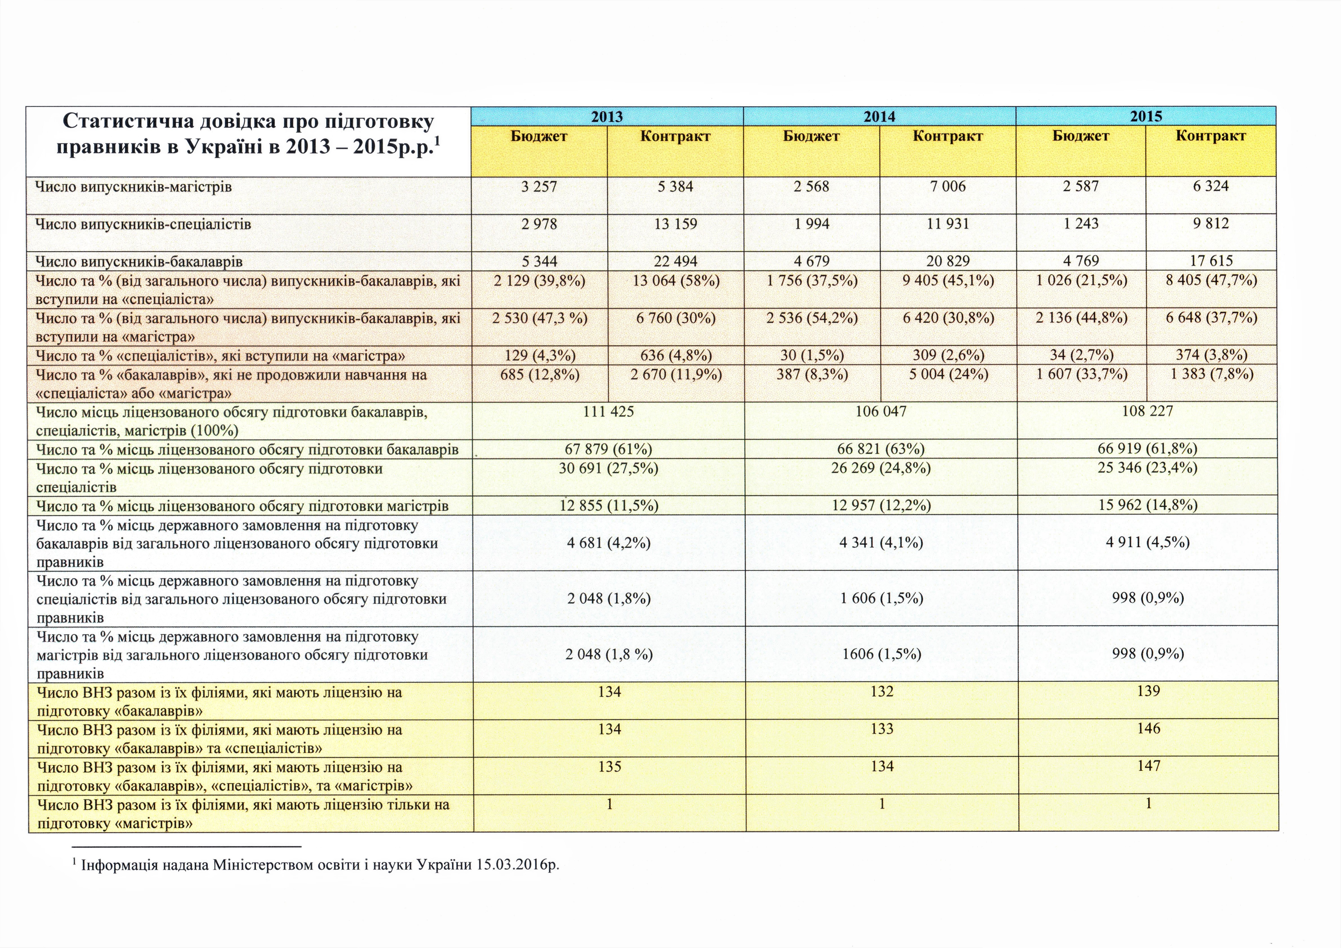Click the licensed volume total '106 047'
This screenshot has width=1341, height=948.
(881, 411)
